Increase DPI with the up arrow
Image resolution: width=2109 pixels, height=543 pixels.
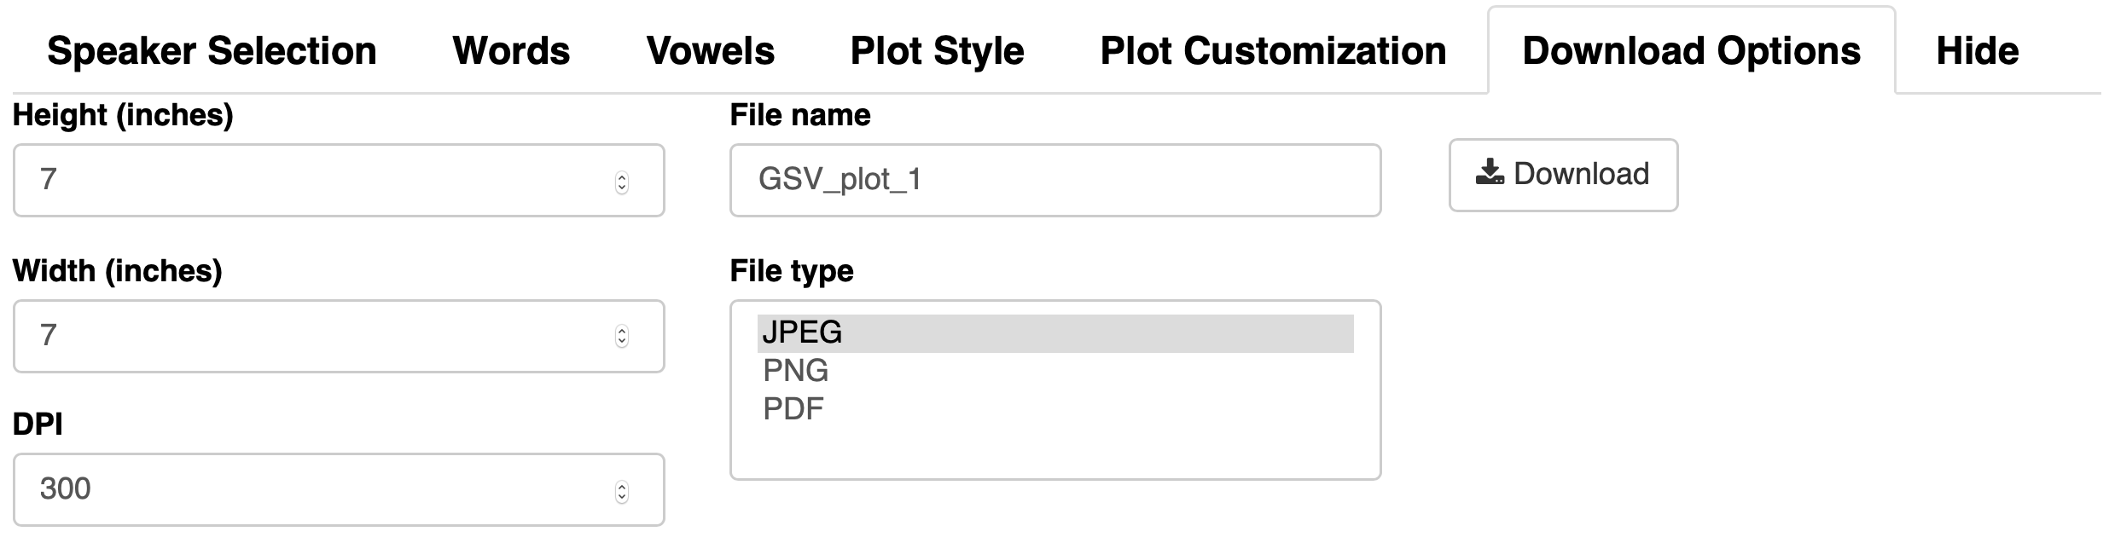tap(622, 487)
